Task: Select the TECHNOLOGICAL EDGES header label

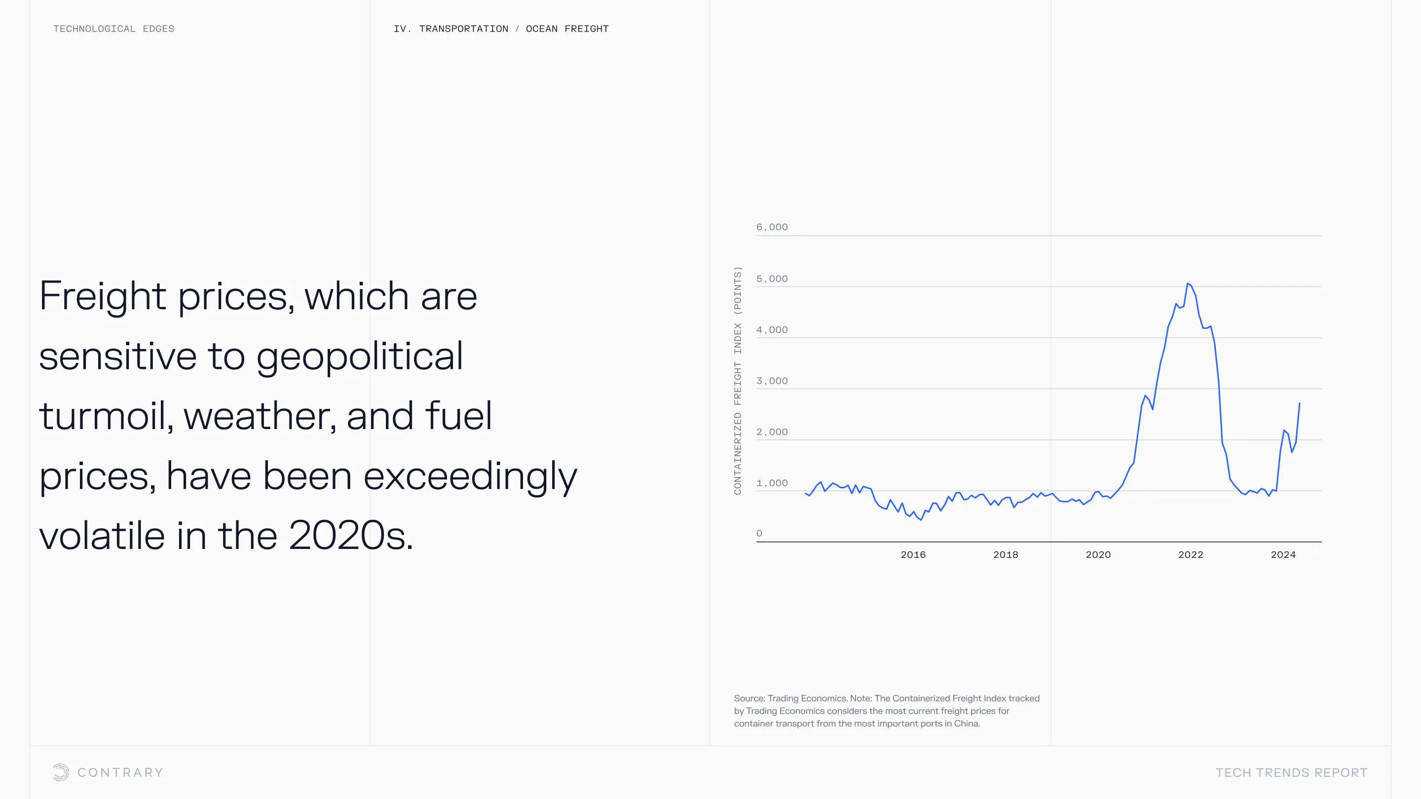Action: point(113,29)
